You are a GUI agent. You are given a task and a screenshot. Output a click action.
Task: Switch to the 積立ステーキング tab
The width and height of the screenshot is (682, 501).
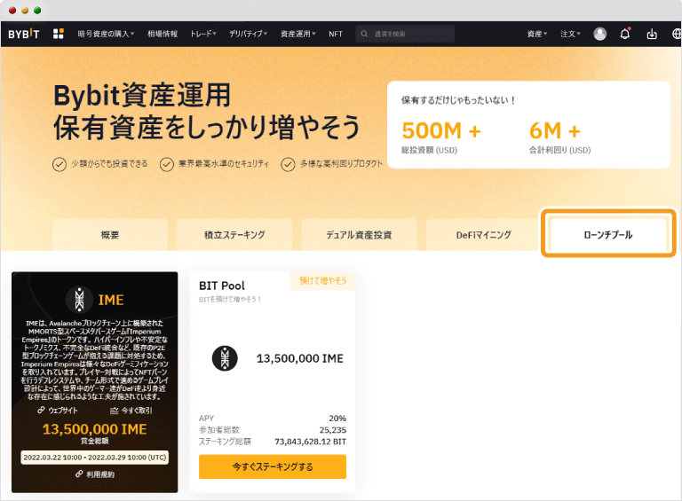234,235
